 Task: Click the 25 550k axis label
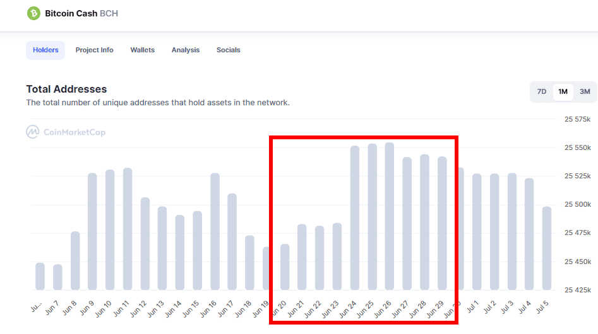click(577, 147)
